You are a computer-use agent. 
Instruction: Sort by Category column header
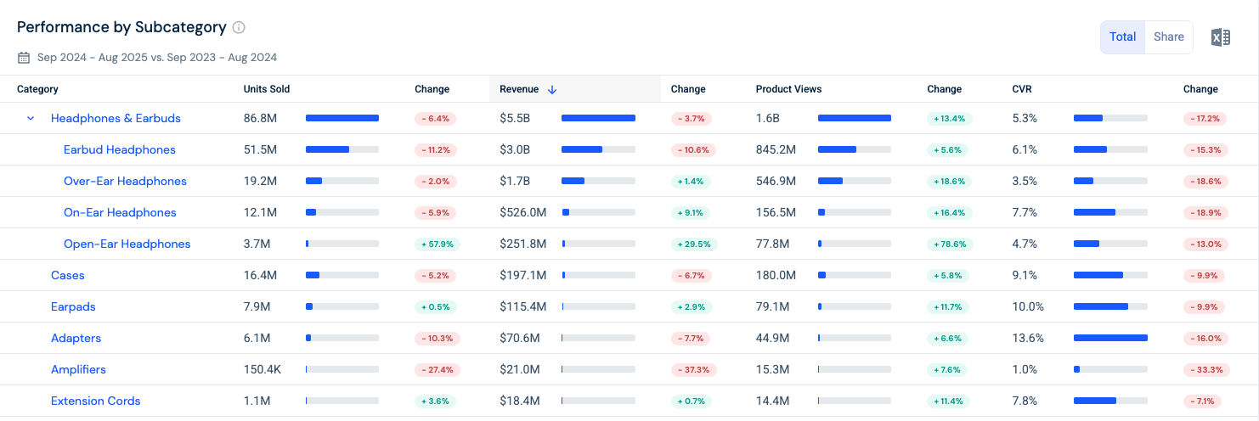click(37, 89)
